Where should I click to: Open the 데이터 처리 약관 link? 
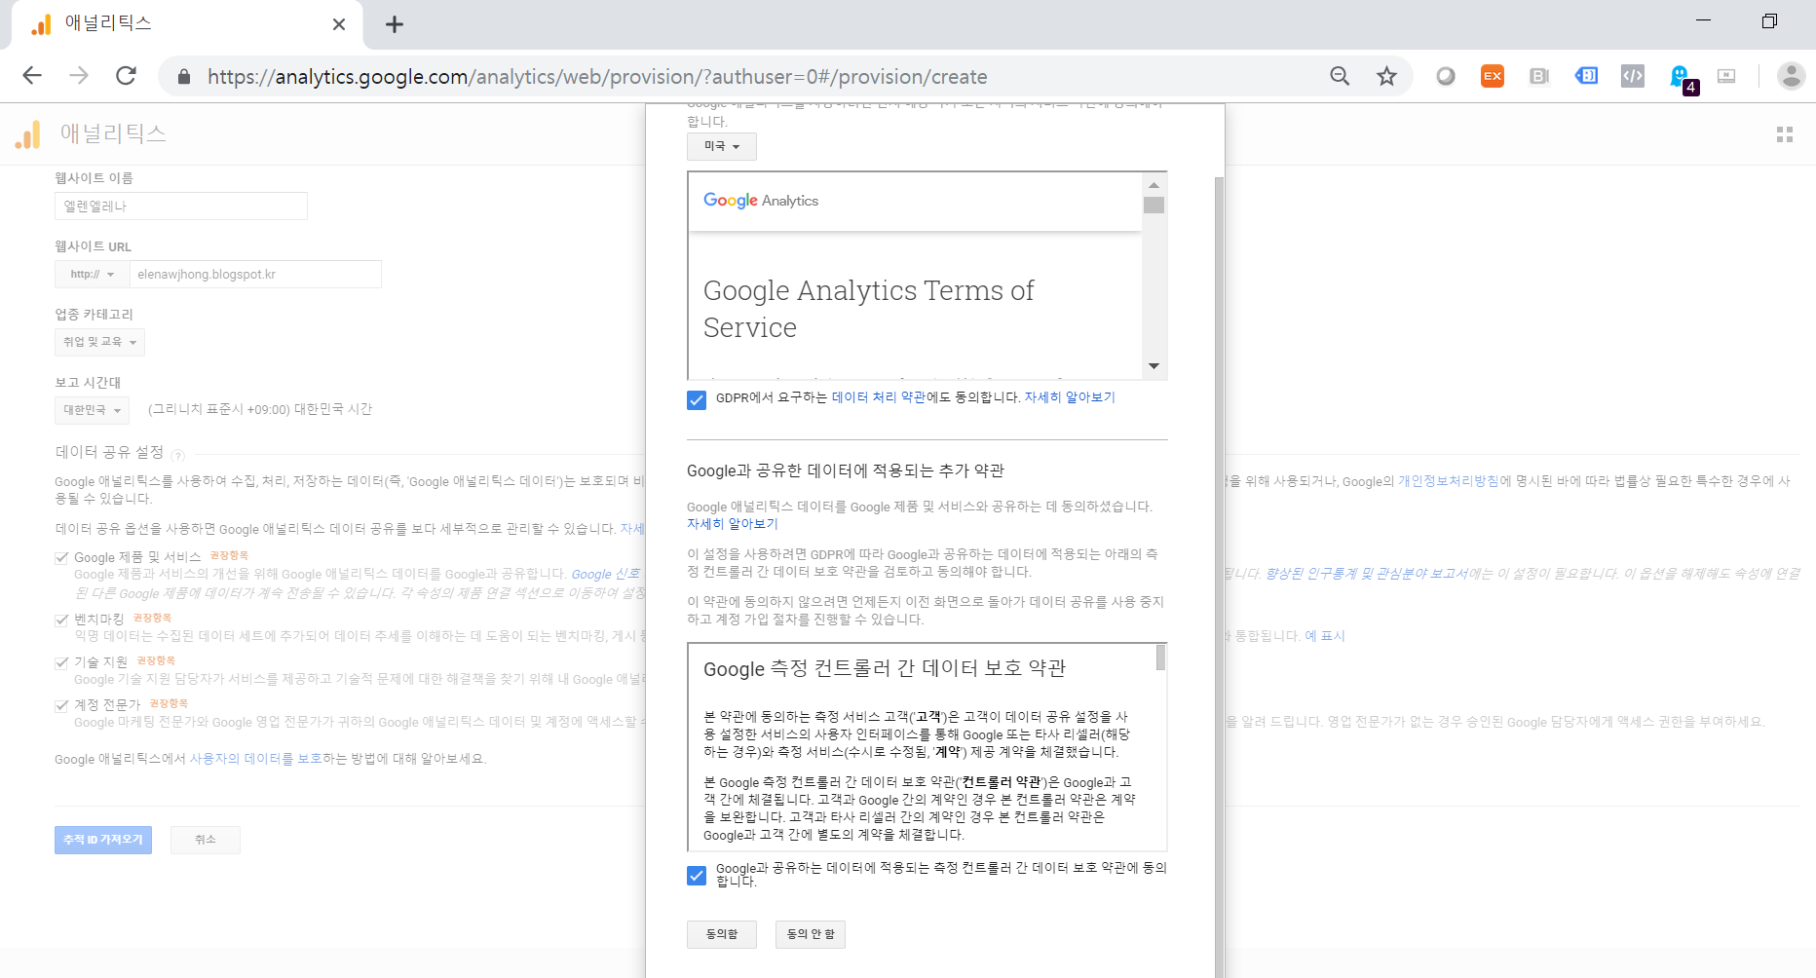tap(879, 397)
